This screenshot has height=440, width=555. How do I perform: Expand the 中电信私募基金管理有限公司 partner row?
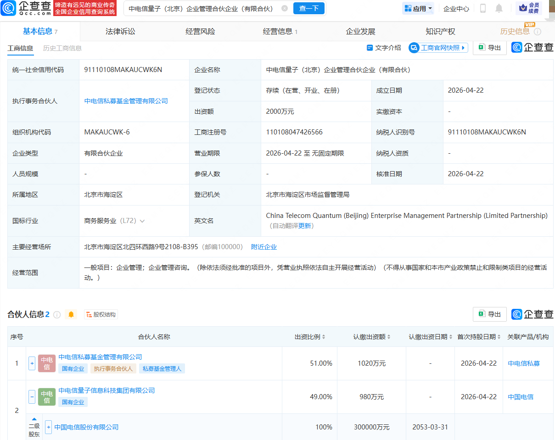pyautogui.click(x=32, y=363)
